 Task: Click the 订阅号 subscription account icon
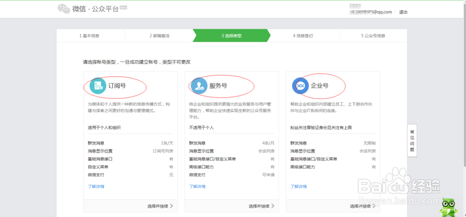97,86
